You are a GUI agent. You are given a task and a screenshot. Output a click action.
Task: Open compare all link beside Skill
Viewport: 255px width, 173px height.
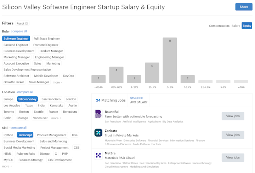[18, 127]
